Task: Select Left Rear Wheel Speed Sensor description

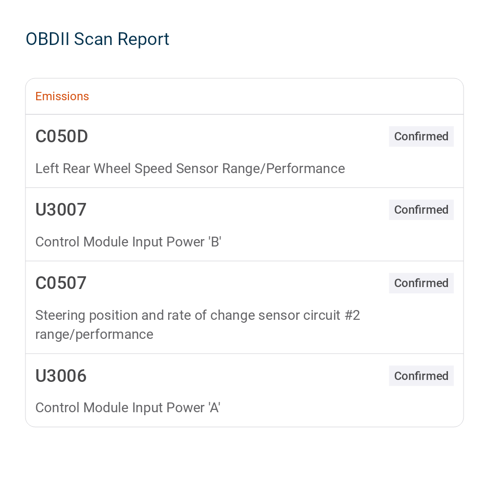Action: pyautogui.click(x=190, y=169)
